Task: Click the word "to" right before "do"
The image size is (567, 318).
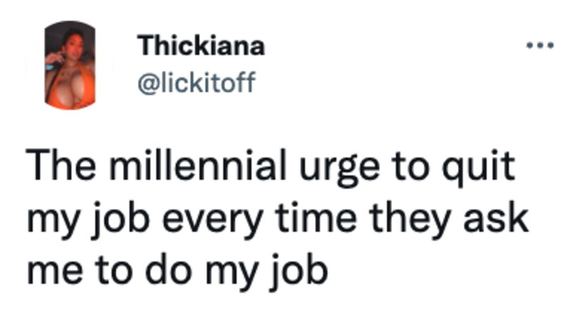Action: point(113,270)
